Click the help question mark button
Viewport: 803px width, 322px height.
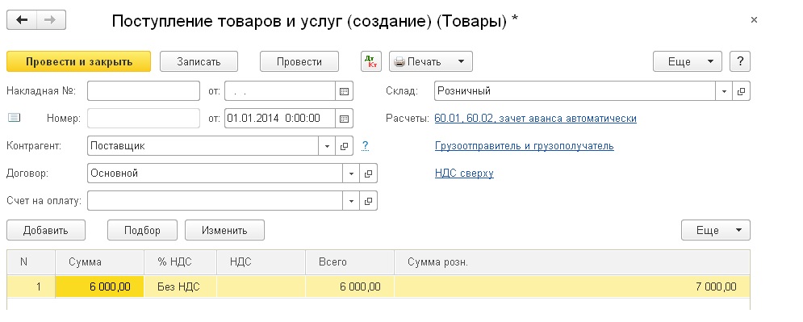click(x=739, y=61)
